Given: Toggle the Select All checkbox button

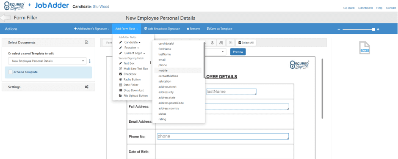Looking at the screenshot, I should point(246,43).
